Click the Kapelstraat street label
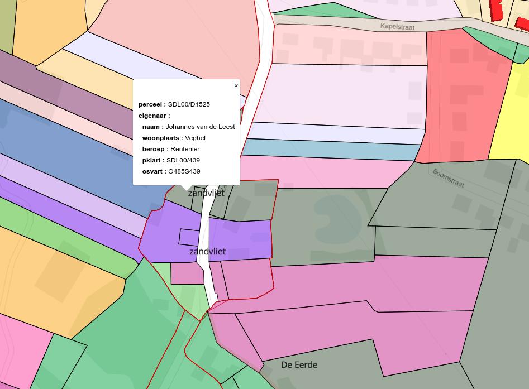Image resolution: width=529 pixels, height=389 pixels. coord(397,26)
